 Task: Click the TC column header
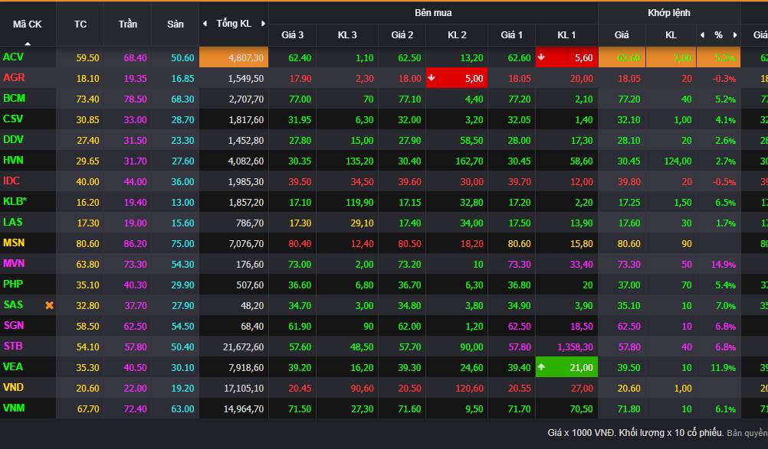pos(80,24)
